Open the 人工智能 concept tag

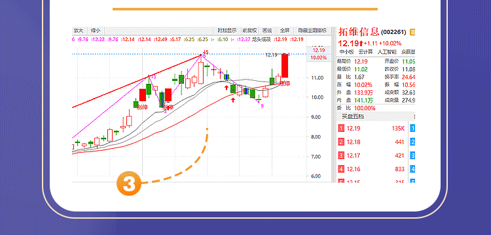pyautogui.click(x=387, y=52)
